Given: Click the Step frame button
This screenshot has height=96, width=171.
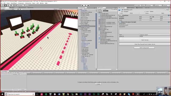Looking at the screenshot, I should coord(88,5).
